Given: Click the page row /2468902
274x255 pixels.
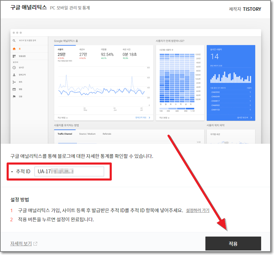Looking at the screenshot, I should click(231, 105).
